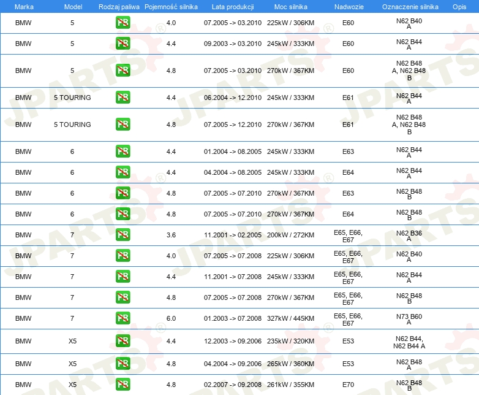Image resolution: width=479 pixels, height=395 pixels.
Task: Click the engine code N73 B60 A
Action: pyautogui.click(x=409, y=319)
